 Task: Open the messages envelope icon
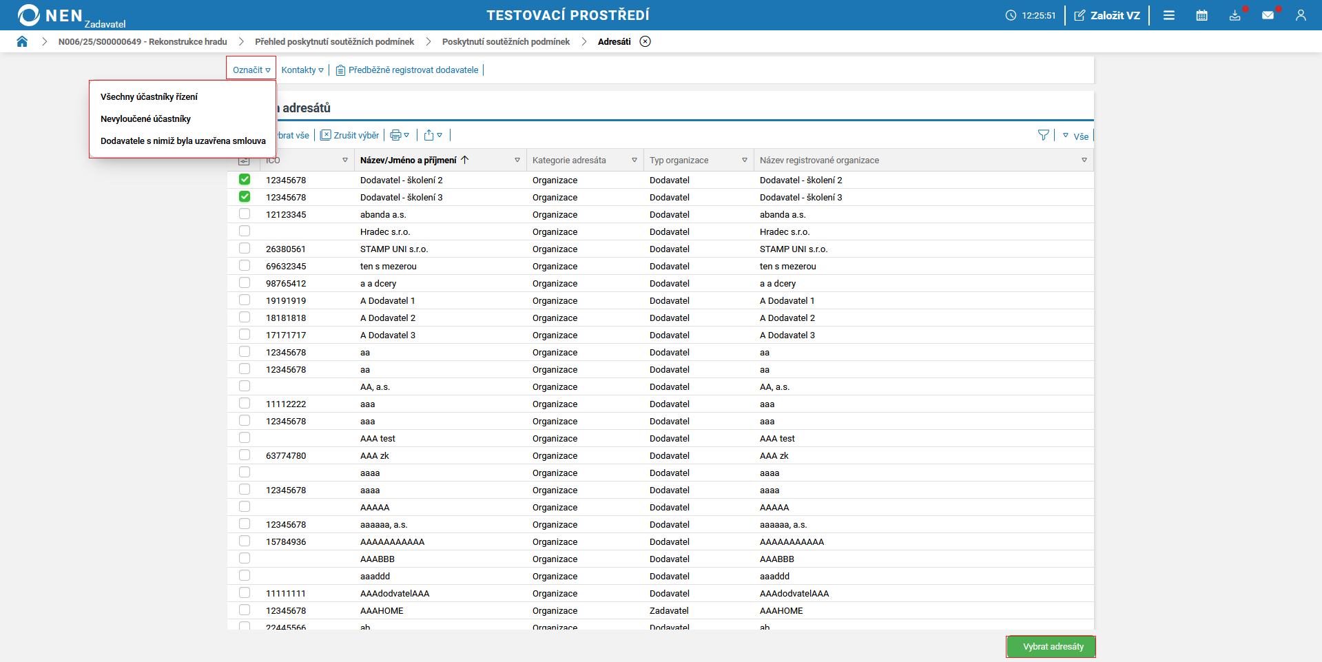[1268, 15]
